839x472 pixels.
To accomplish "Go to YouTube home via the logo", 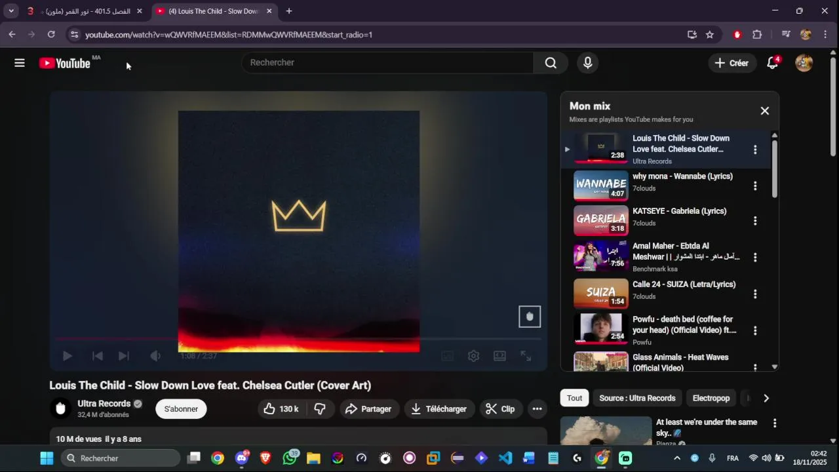I will [x=64, y=63].
